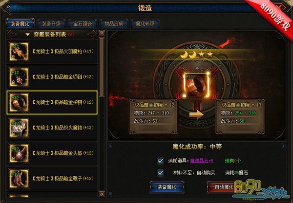This screenshot has width=293, height=203.
Task: Choose the 极品炽火魔铠 armor icon
Action: click(x=19, y=128)
